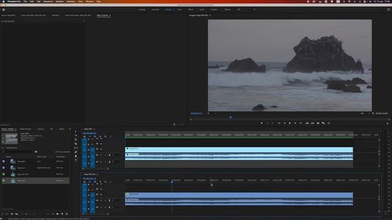Switch Project panel to Freeform View
The width and height of the screenshot is (392, 220).
17,214
